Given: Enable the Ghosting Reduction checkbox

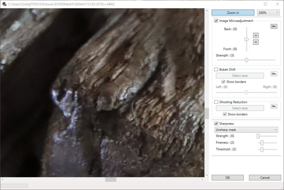Looking at the screenshot, I should tap(216, 102).
